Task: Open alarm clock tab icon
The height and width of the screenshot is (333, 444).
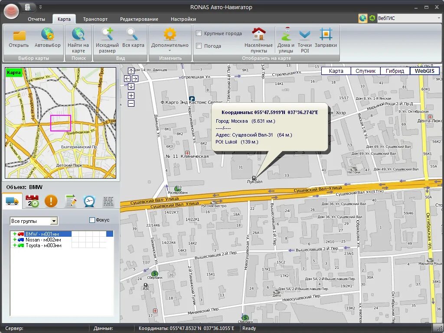Action: click(x=89, y=201)
